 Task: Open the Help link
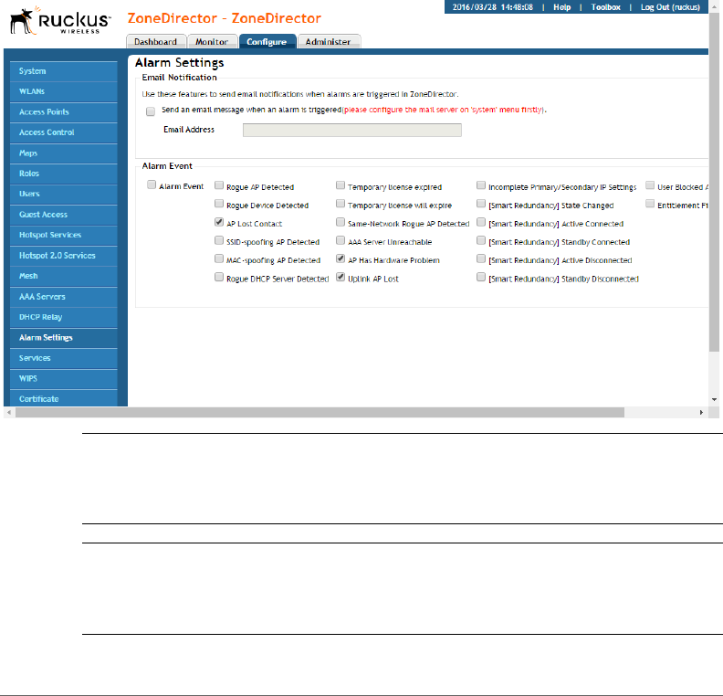pyautogui.click(x=561, y=7)
